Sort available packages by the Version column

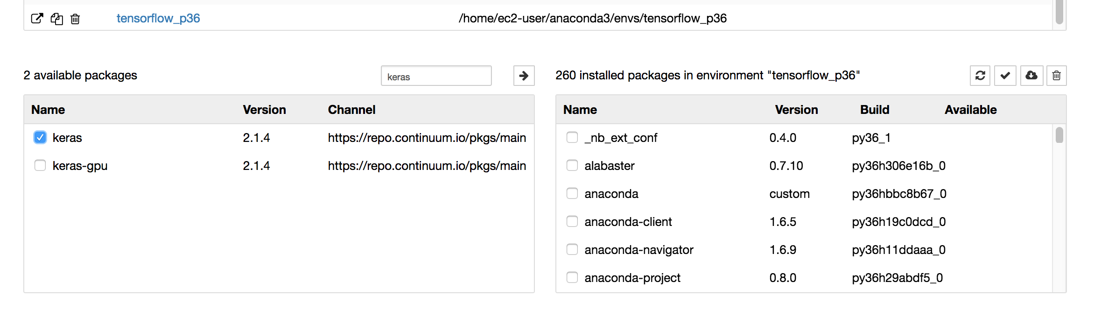coord(264,109)
